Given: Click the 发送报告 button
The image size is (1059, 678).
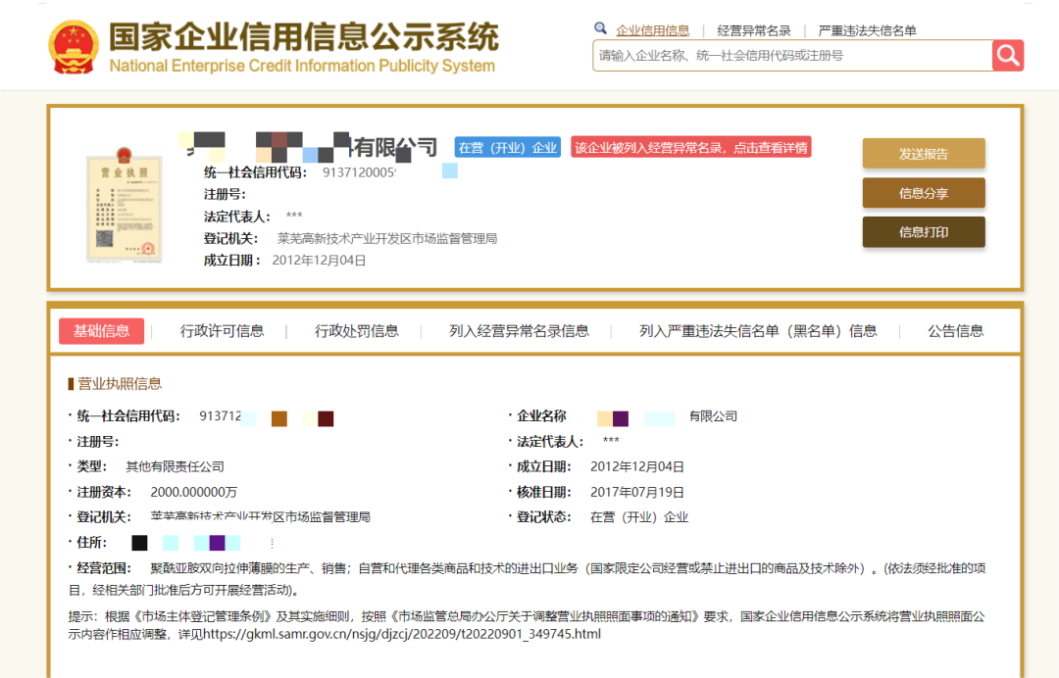Looking at the screenshot, I should [x=923, y=154].
